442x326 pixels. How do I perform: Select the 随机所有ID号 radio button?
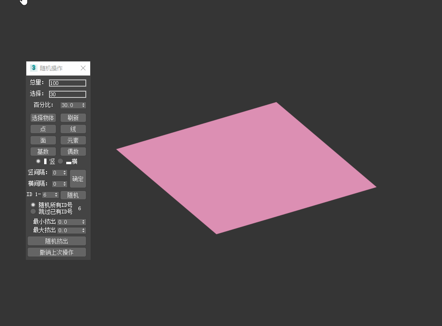[33, 205]
